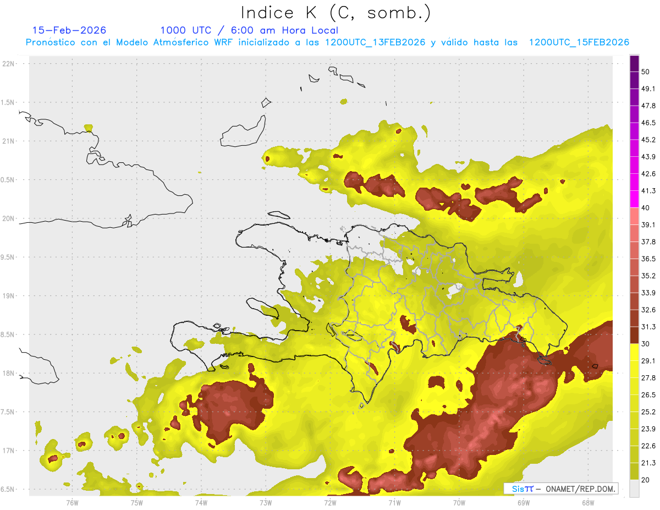660x510 pixels.
Task: Click the 17N latitude axis label
Action: [9, 451]
